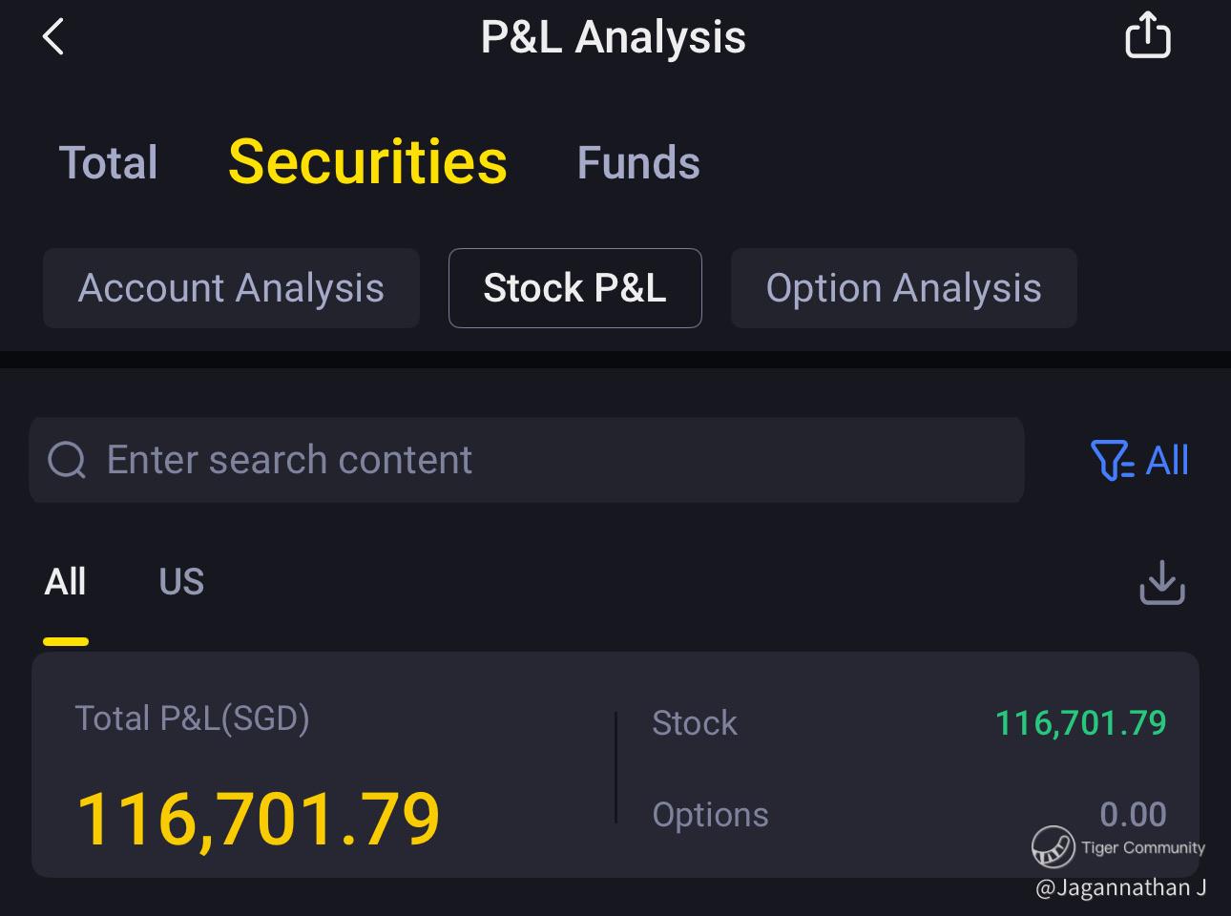Tap the Options P&L value row

(908, 814)
